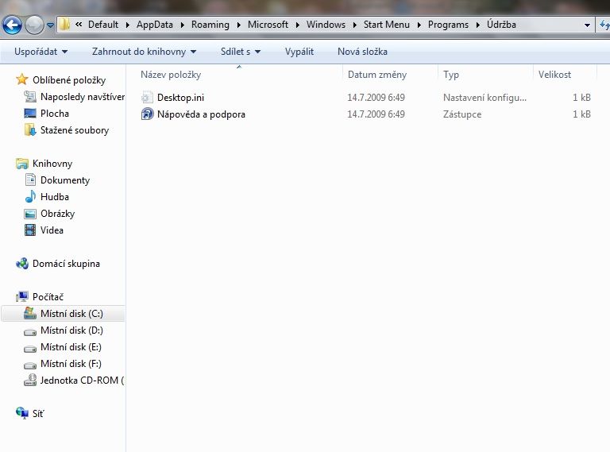
Task: Click the Síť network icon
Action: (22, 413)
